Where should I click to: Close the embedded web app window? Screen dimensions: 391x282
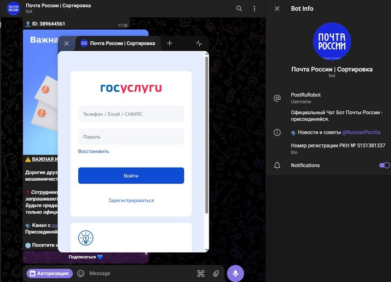[x=66, y=43]
